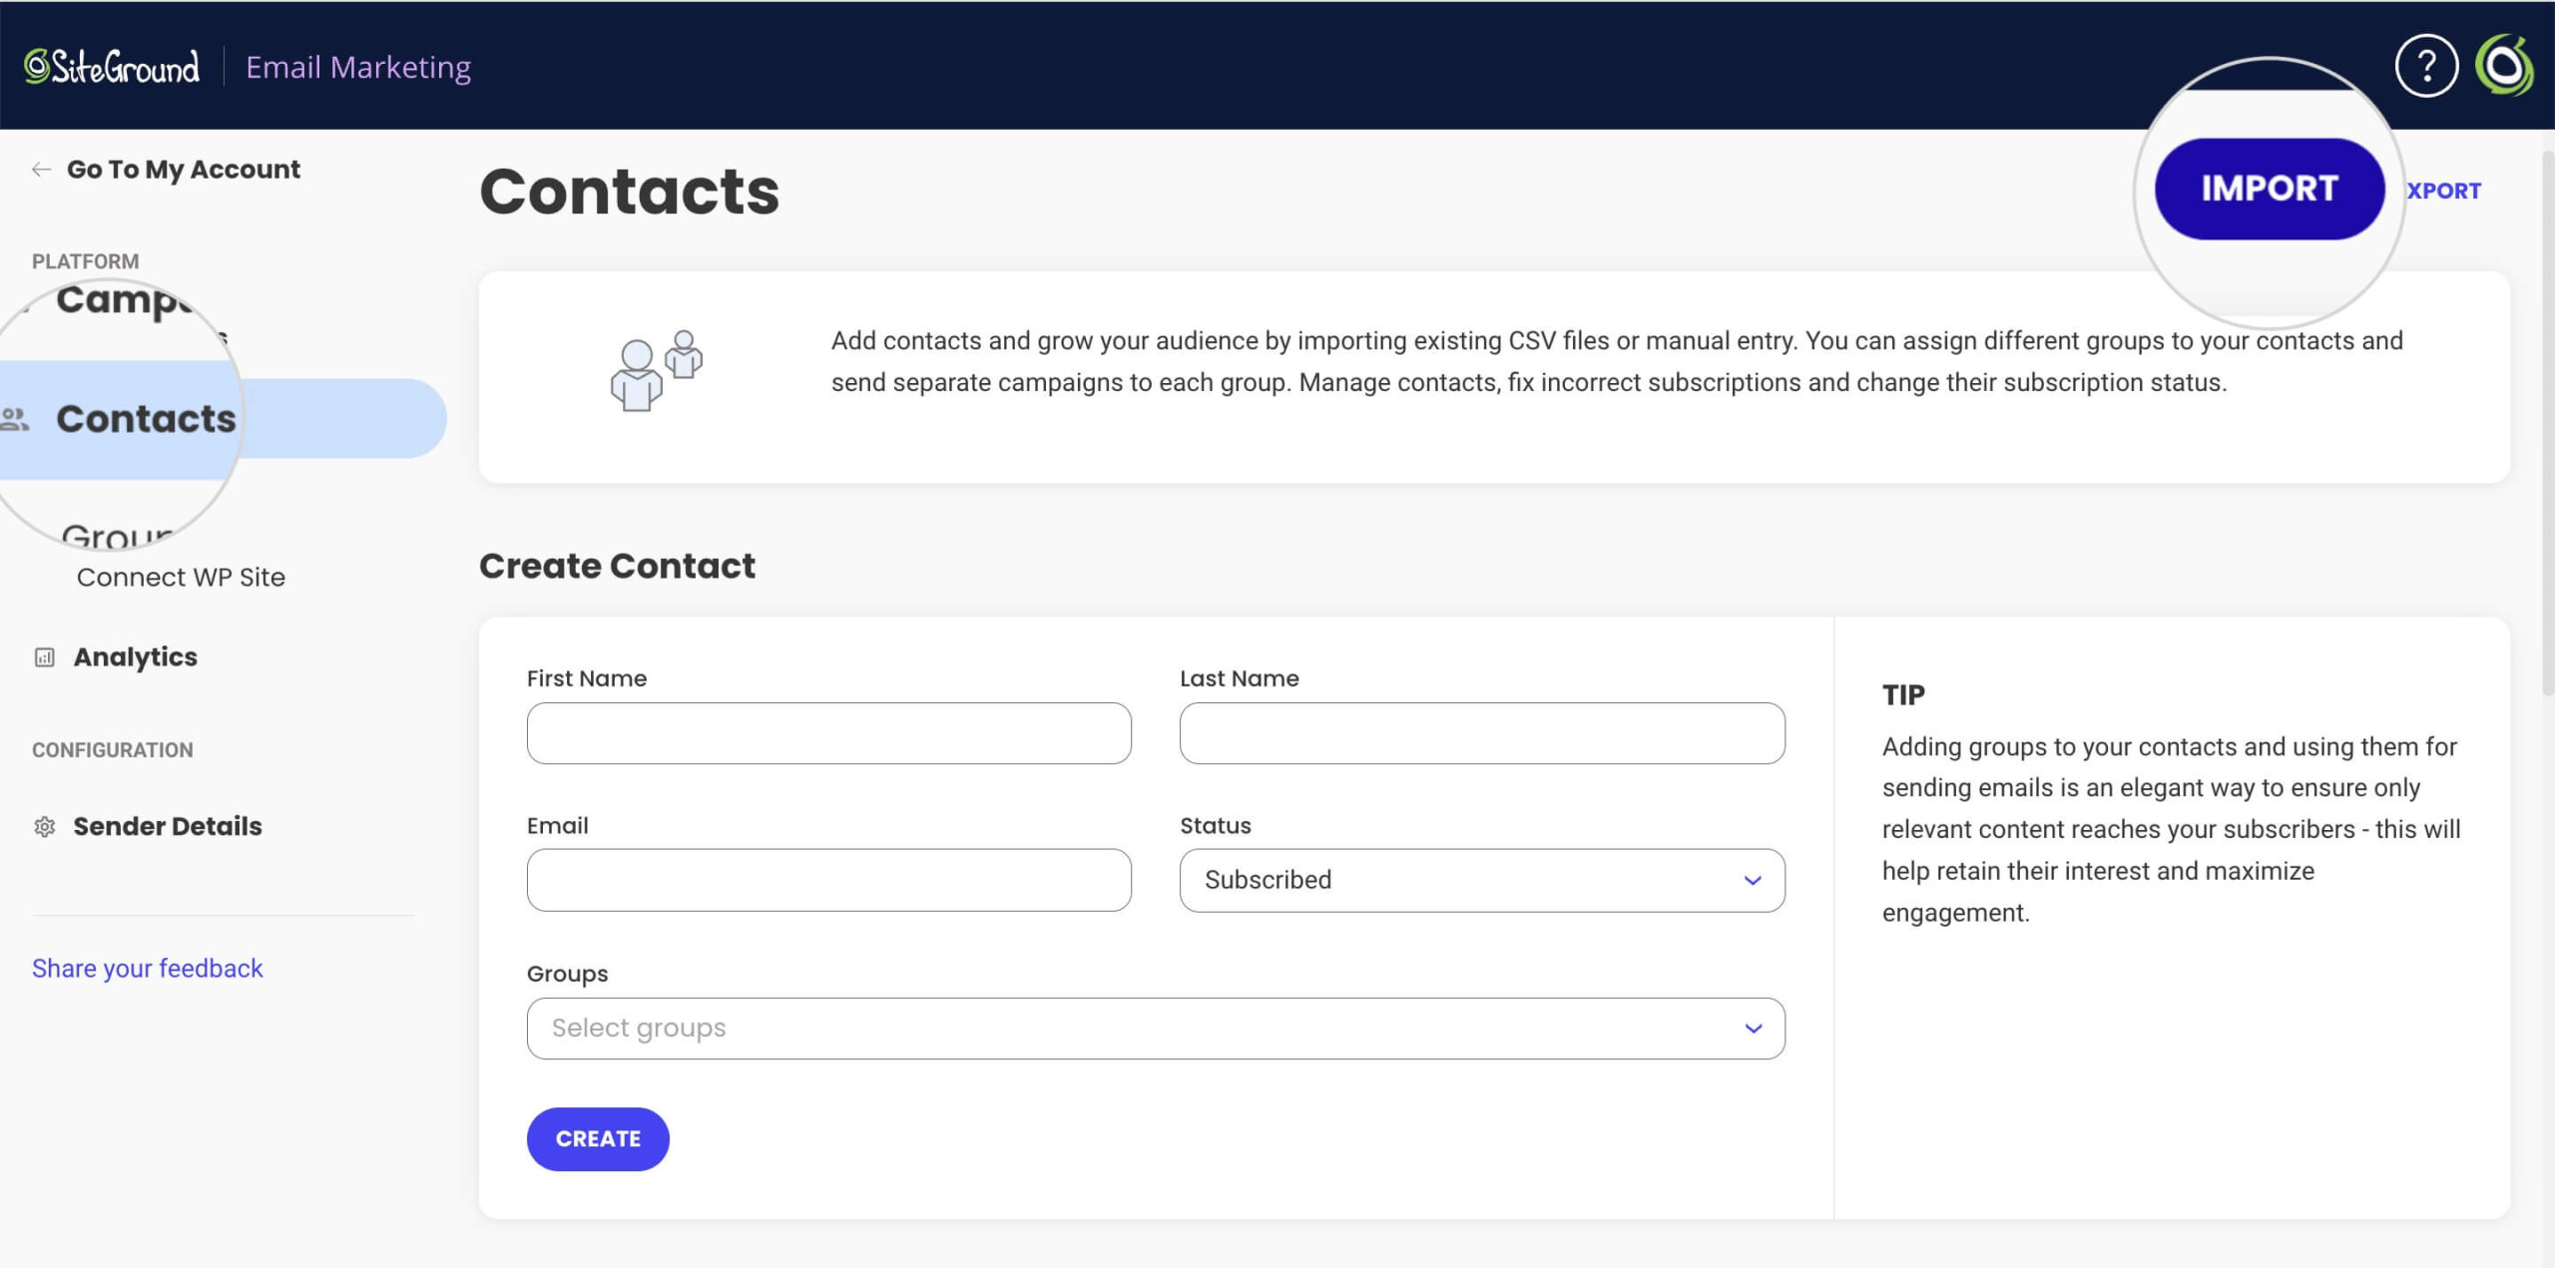
Task: Click the Share your feedback link
Action: click(145, 967)
